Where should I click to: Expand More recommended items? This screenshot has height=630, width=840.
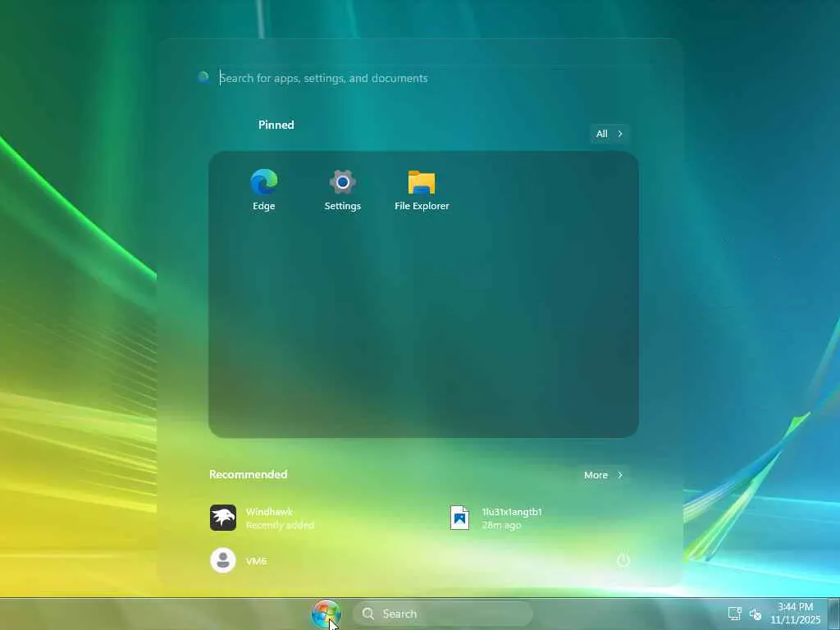click(x=603, y=475)
